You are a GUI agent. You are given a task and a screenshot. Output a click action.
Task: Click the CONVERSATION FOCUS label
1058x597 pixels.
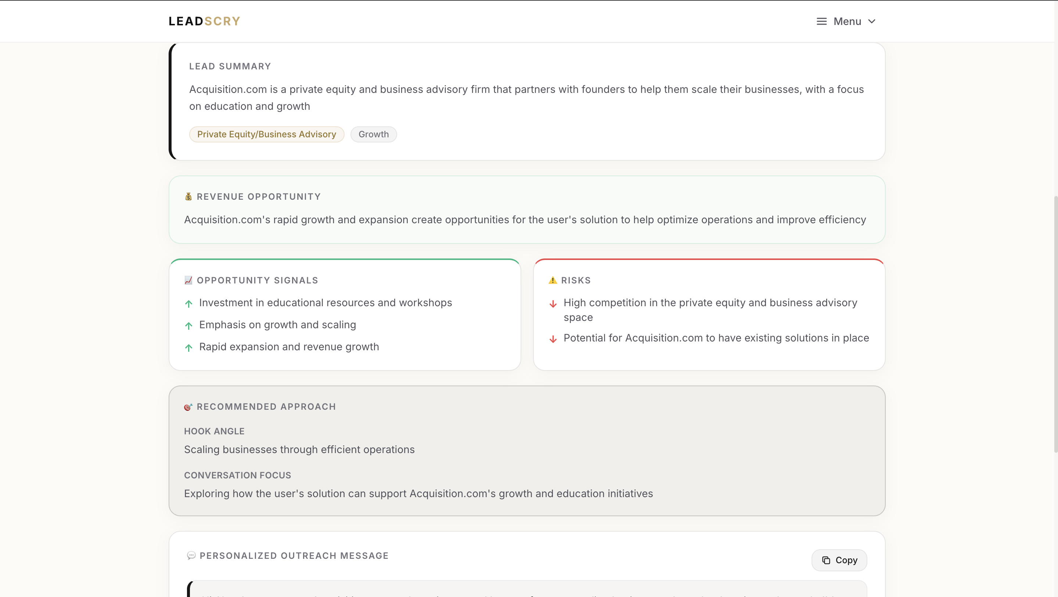(237, 475)
